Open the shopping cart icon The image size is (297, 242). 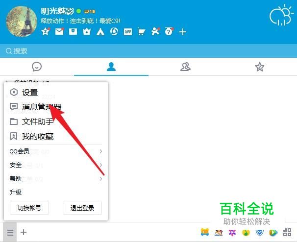[x=142, y=32]
